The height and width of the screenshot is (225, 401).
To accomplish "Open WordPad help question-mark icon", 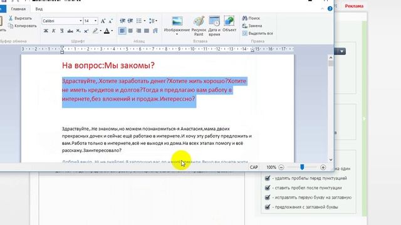I will [x=330, y=9].
